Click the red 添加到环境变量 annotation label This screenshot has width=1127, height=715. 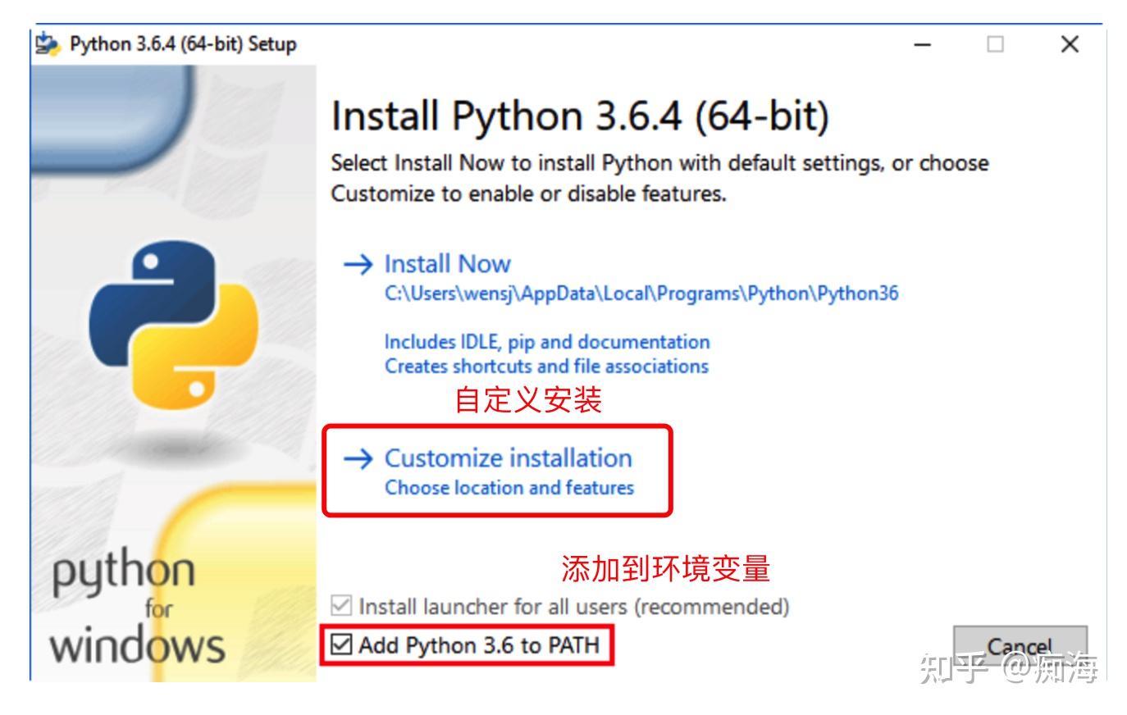[665, 568]
